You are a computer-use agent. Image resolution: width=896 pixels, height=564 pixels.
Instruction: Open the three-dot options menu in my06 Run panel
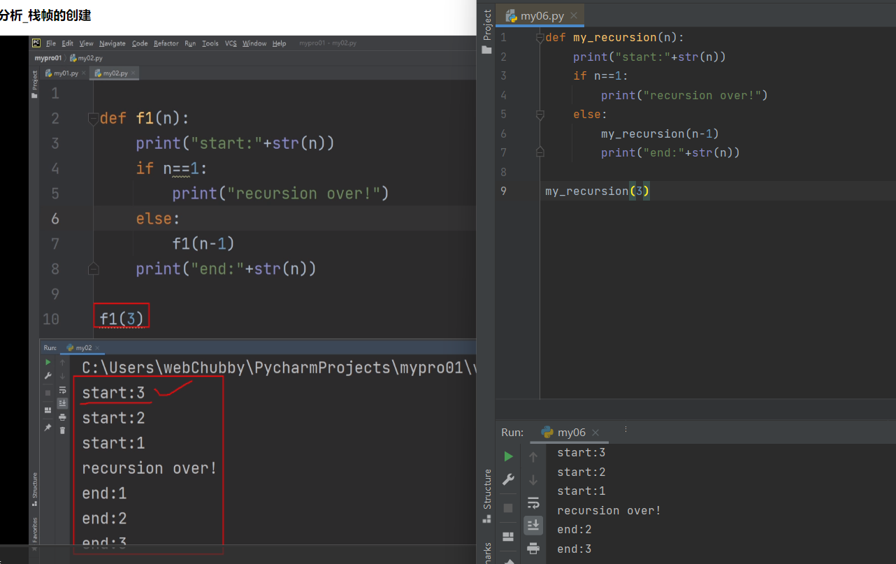tap(625, 429)
